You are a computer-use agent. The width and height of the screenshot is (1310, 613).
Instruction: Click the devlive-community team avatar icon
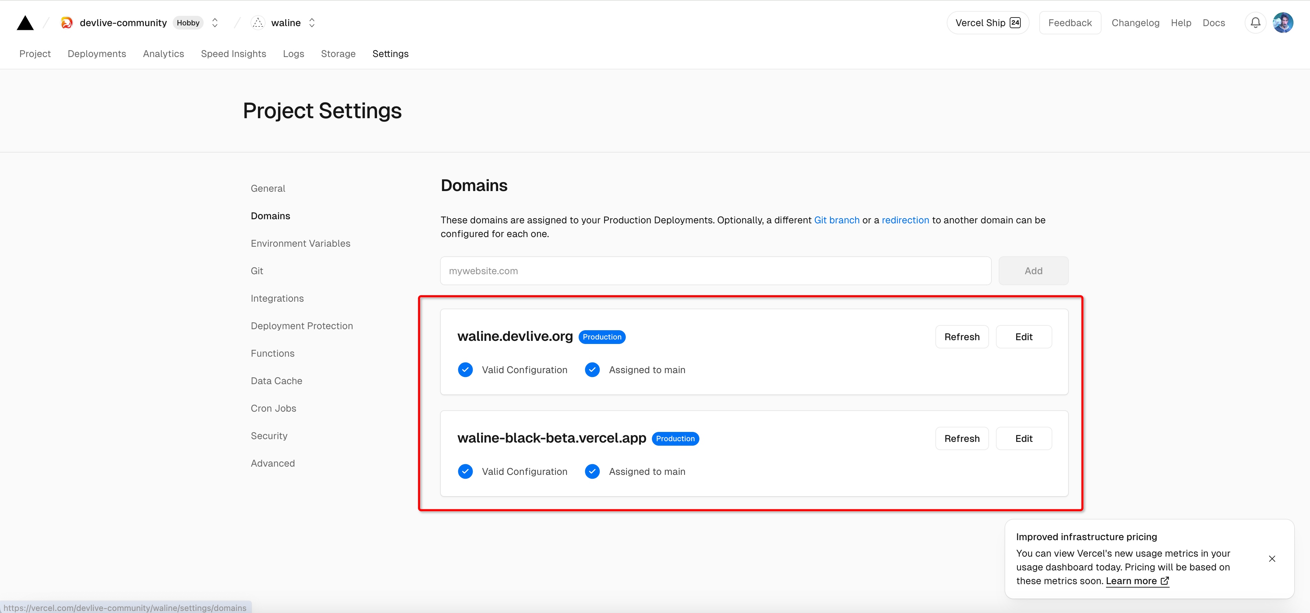click(67, 23)
